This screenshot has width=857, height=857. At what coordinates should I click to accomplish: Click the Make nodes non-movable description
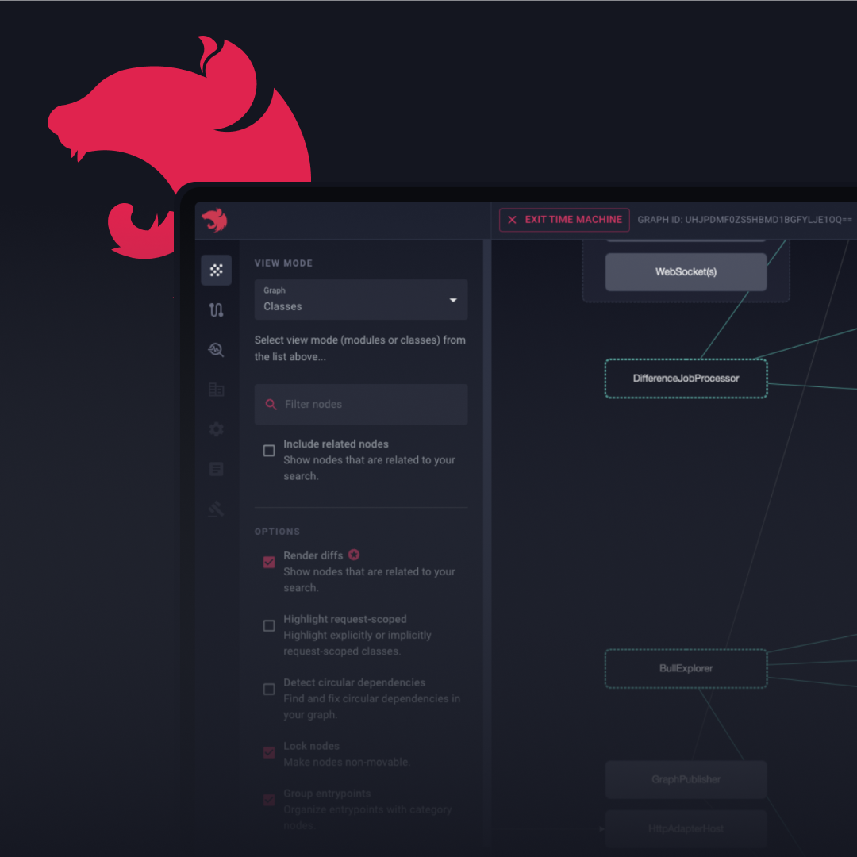pos(347,762)
